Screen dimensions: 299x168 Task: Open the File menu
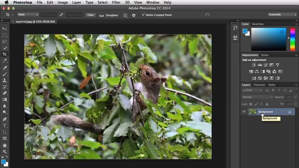coord(39,2)
